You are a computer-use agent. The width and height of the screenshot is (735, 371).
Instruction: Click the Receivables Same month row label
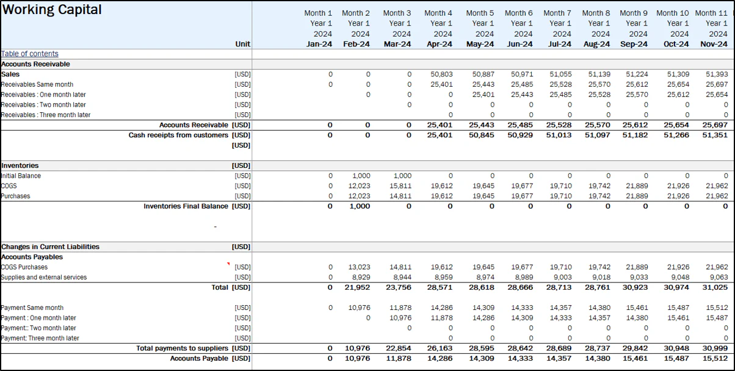[x=37, y=84]
